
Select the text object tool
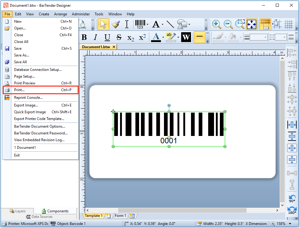pyautogui.click(x=156, y=24)
